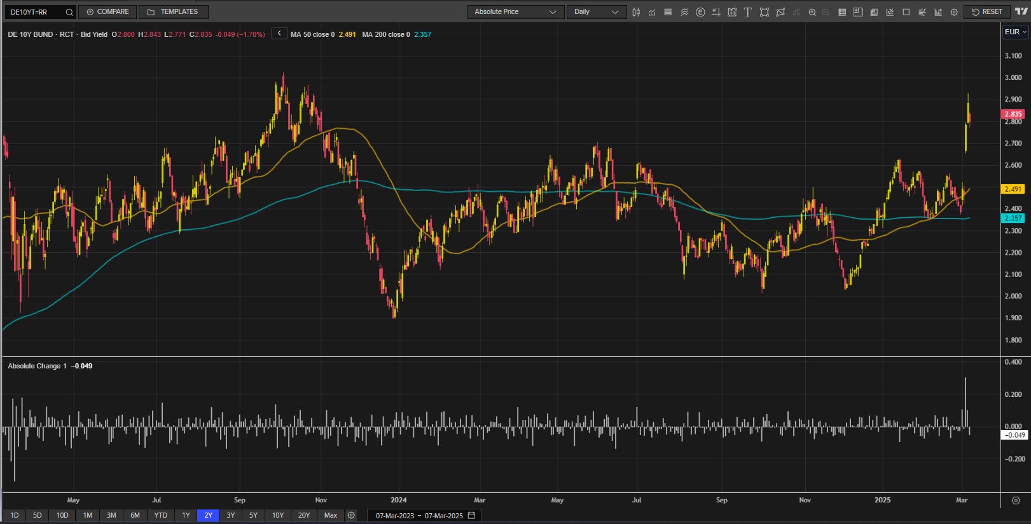Image resolution: width=1031 pixels, height=524 pixels.
Task: Open the EUR currency dropdown
Action: click(x=1016, y=32)
